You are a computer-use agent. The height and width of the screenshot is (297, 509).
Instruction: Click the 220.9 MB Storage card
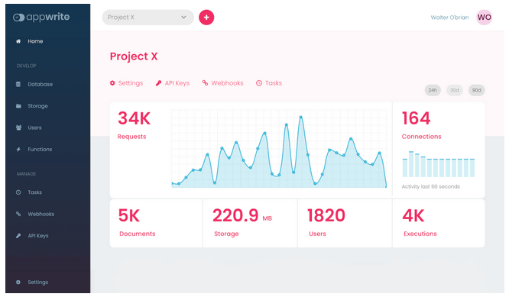pos(250,224)
